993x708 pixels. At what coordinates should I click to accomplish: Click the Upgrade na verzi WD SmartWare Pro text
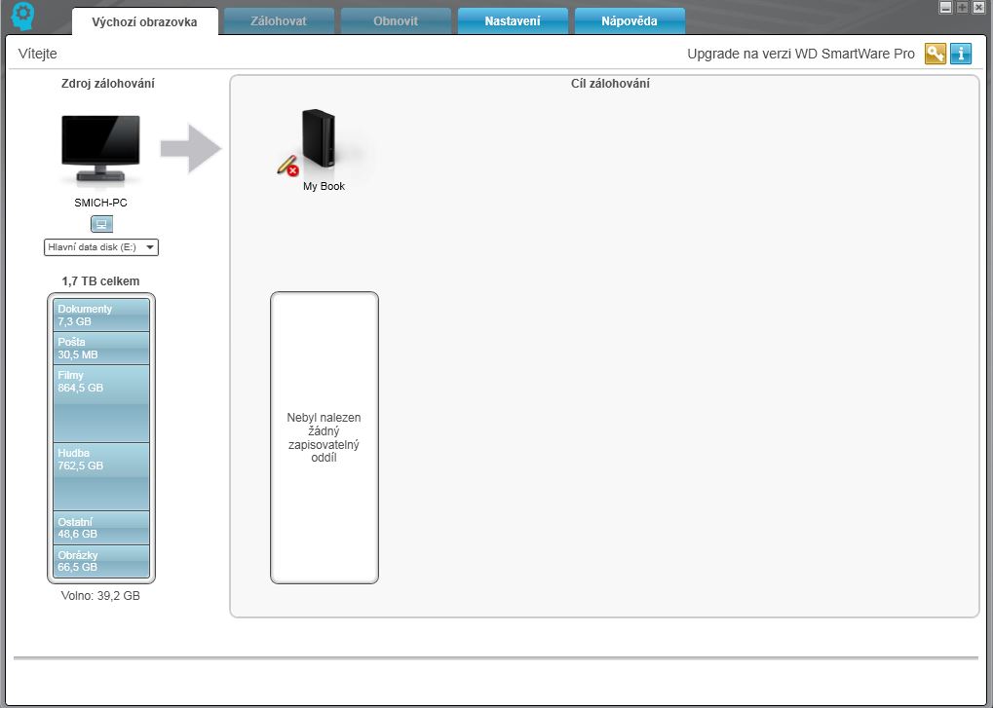coord(800,54)
